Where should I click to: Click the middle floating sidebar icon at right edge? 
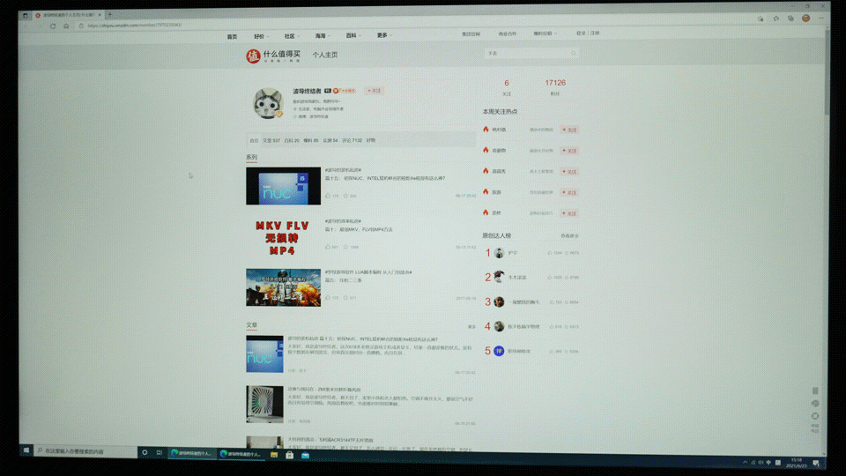[x=815, y=403]
